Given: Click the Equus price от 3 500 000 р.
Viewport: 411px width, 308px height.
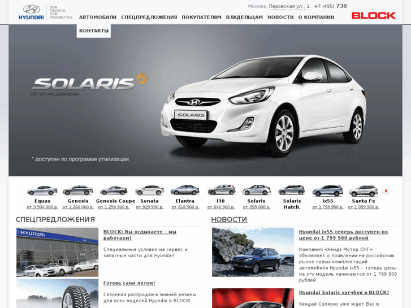Looking at the screenshot, I should click(42, 207).
